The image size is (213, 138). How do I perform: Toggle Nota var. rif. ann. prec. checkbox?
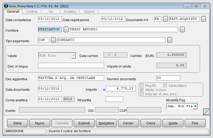(142, 94)
